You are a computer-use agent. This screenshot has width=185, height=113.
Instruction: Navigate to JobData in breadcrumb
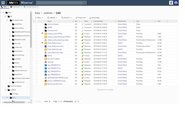pyautogui.click(x=48, y=13)
